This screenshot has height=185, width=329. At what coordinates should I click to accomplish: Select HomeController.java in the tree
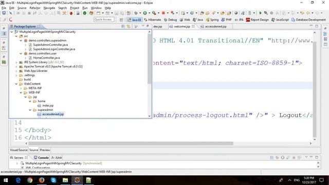point(46,58)
